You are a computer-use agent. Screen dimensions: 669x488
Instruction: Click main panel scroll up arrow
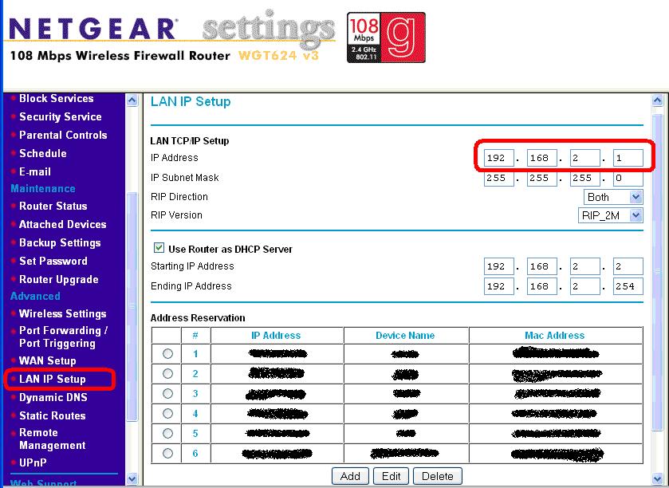point(658,101)
